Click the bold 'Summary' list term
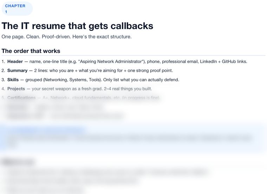The image size is (267, 194). point(17,70)
